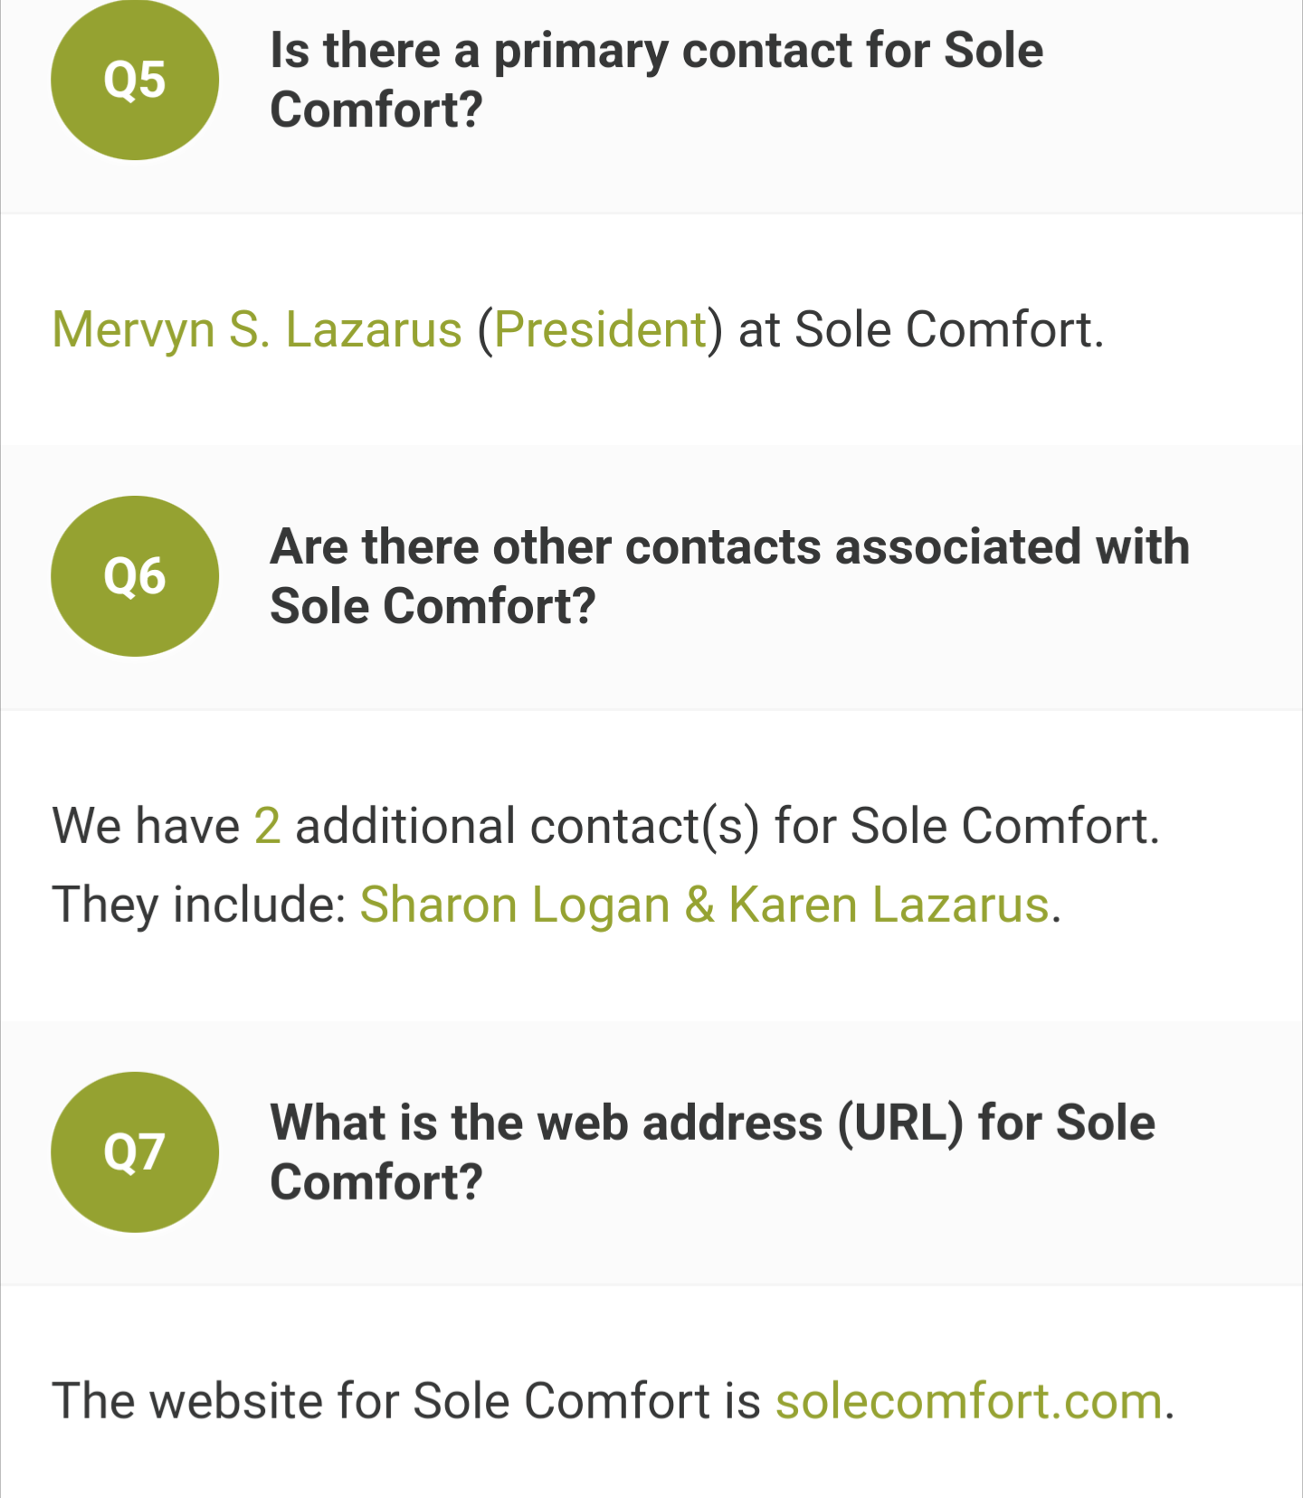Click 'additional contact(s) for Sole Comfort' text
Screen dimensions: 1303x1498
(727, 826)
